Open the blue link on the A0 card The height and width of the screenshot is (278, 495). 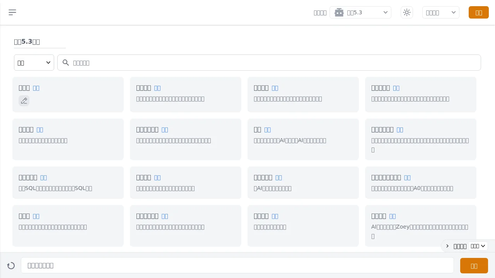tap(407, 177)
